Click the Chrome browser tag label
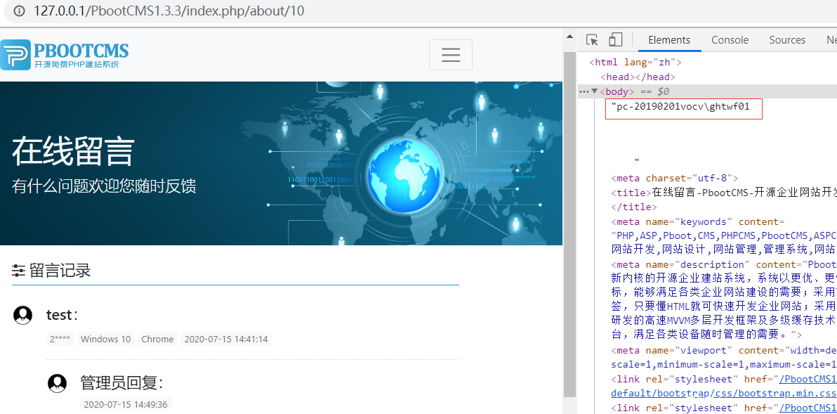Viewport: 837px width, 414px height. (157, 339)
